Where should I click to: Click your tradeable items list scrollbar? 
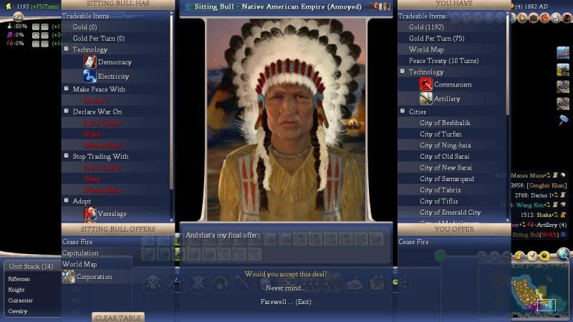coord(507,66)
